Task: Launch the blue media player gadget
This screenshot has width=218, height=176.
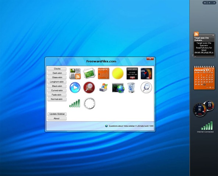Action: point(75,88)
